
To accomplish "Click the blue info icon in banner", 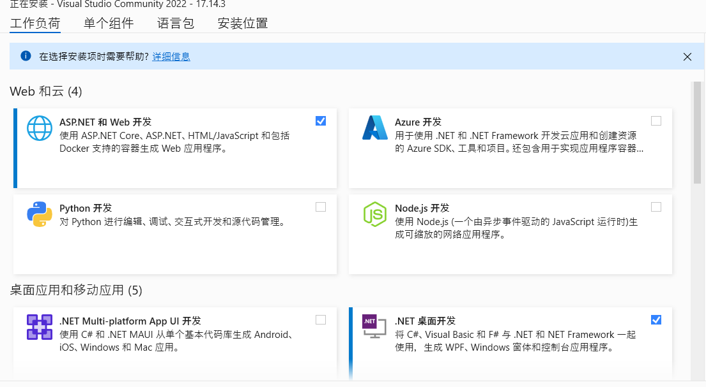I will 26,55.
